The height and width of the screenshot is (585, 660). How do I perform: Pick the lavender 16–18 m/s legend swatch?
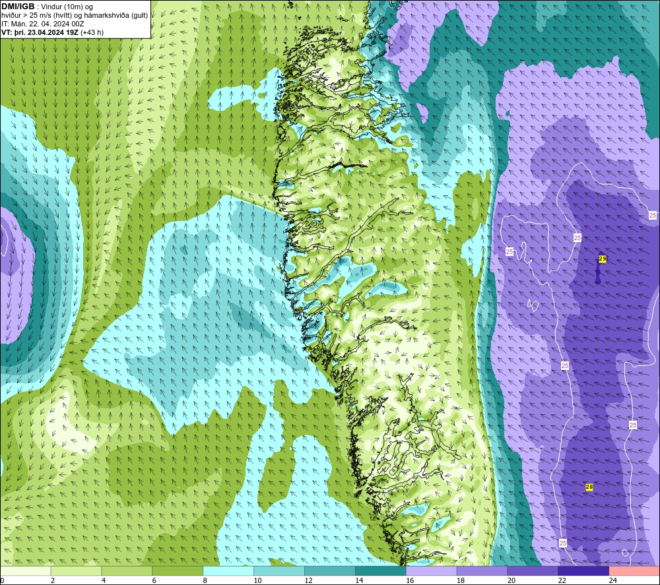pos(432,571)
